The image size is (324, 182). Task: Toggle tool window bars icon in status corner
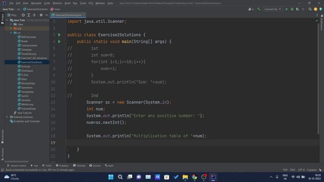tap(2, 170)
